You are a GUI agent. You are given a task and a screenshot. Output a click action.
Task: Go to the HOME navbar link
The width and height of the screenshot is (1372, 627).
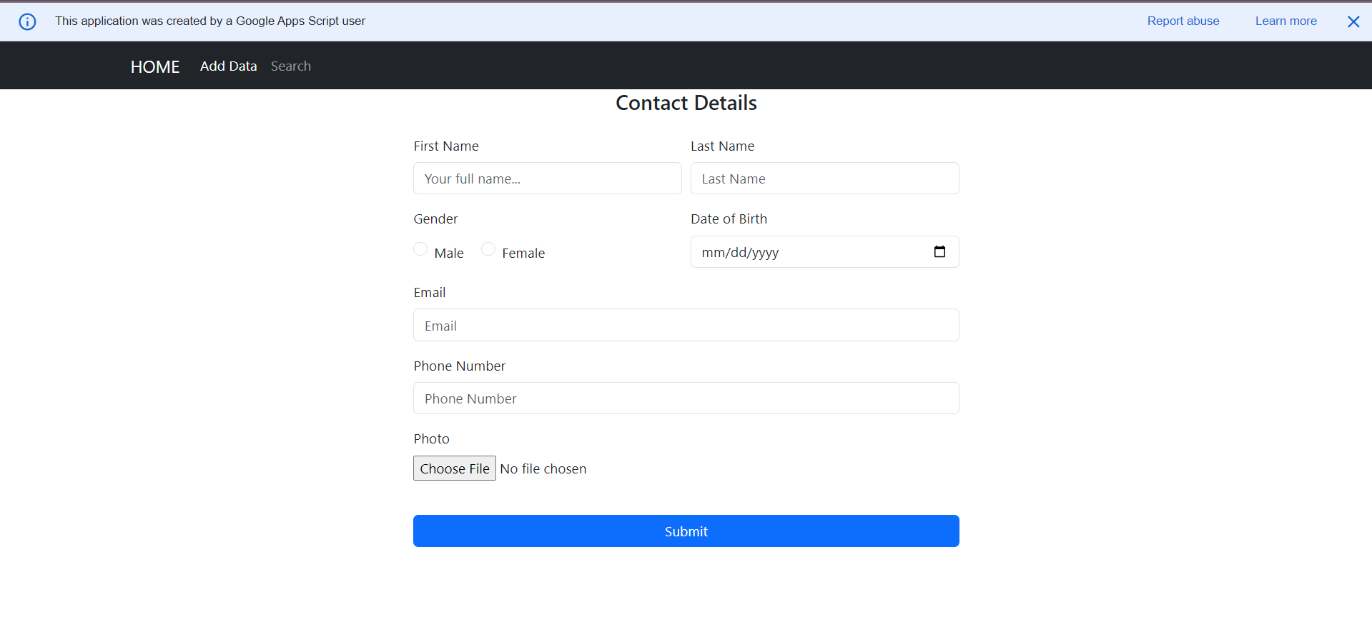coord(155,66)
